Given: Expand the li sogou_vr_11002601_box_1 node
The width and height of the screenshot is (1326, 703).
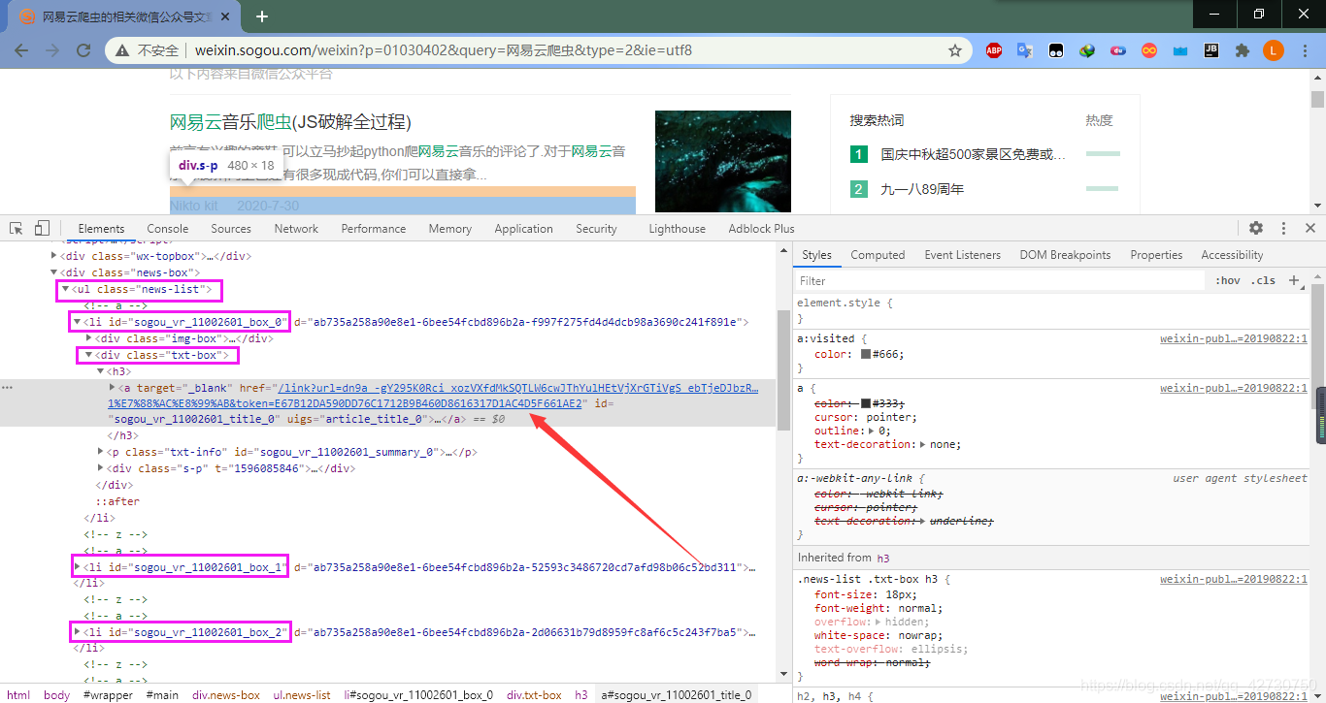Looking at the screenshot, I should (77, 566).
